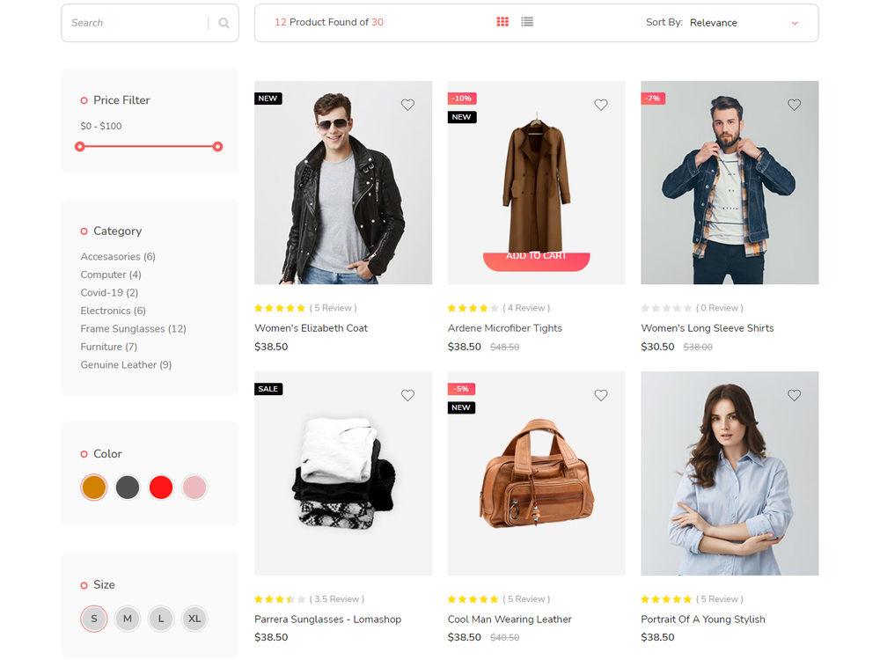The image size is (880, 660).
Task: Open Ardene Microfiber Tights product title
Action: coord(504,327)
